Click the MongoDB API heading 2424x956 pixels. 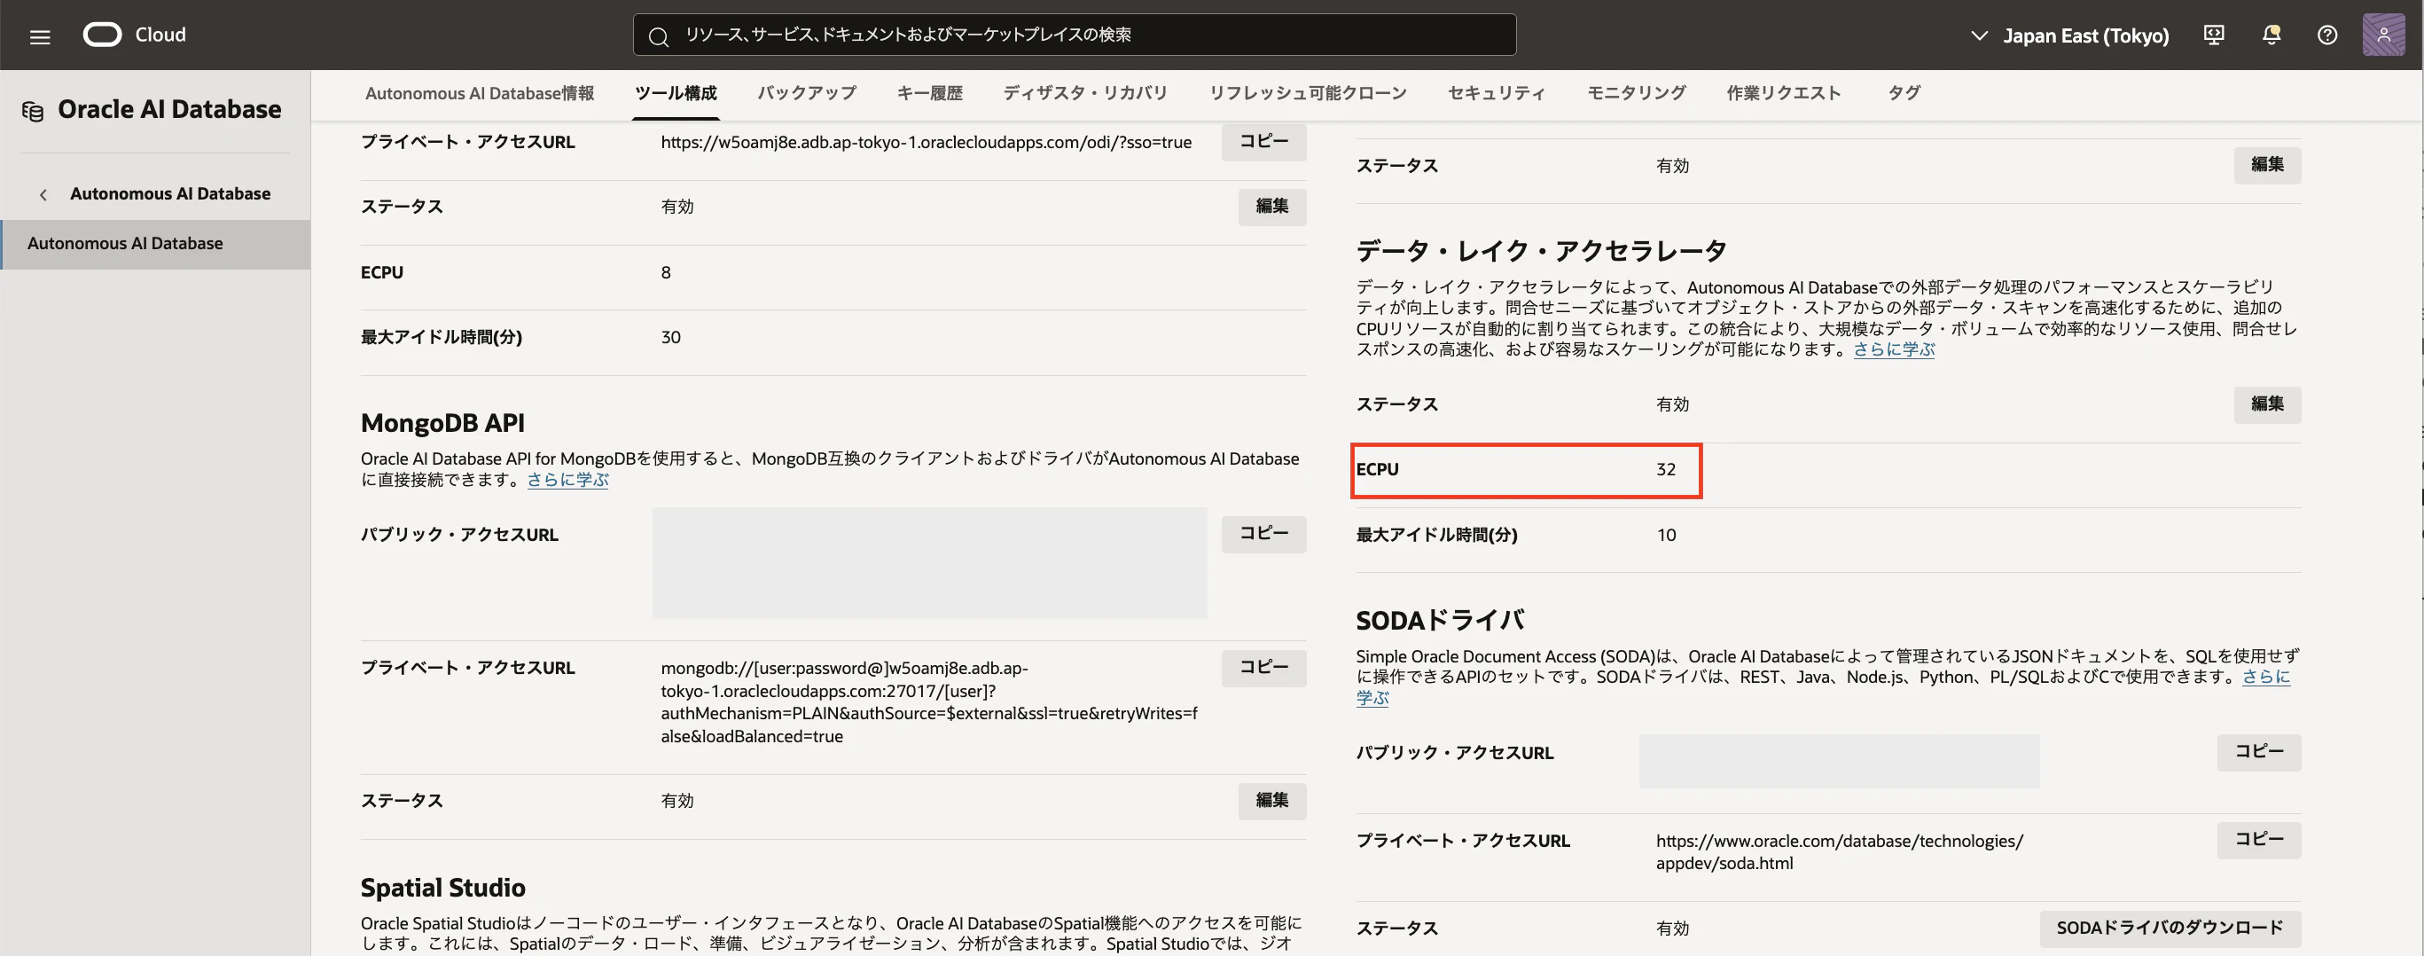(x=442, y=423)
